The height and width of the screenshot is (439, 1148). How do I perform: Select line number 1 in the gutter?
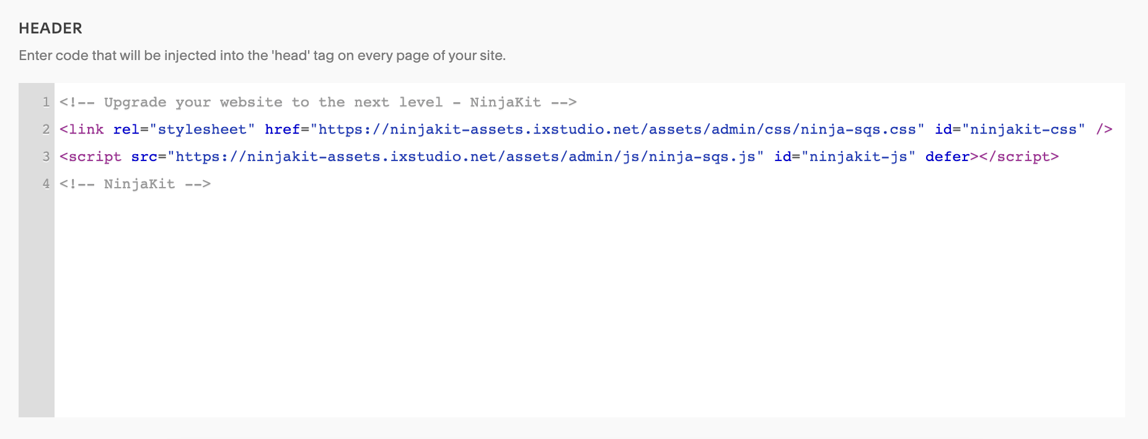pos(46,102)
